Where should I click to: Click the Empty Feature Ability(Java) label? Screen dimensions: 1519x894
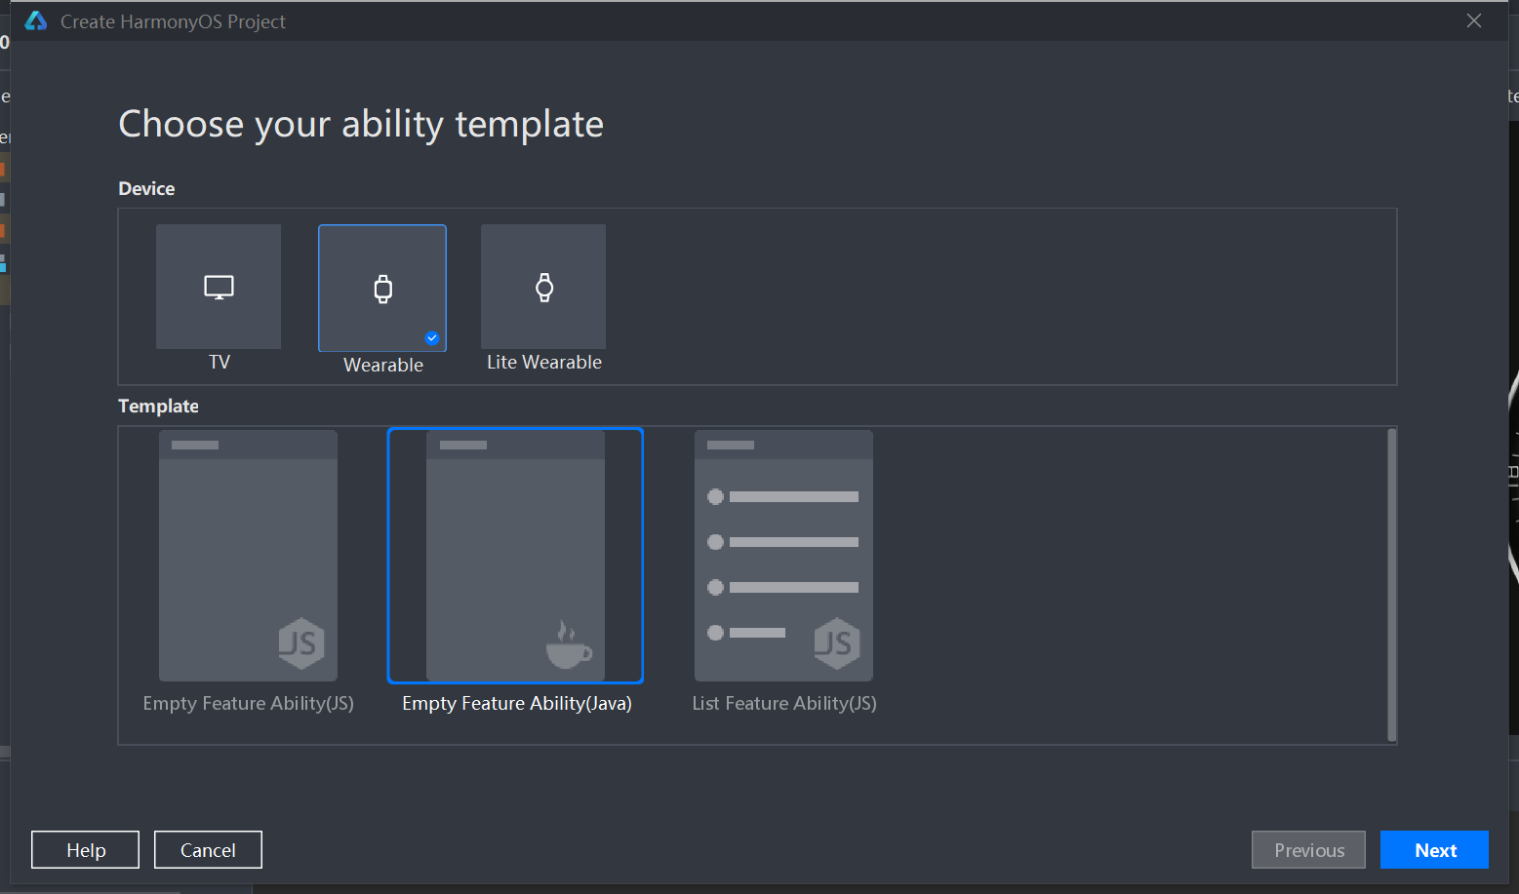click(x=517, y=704)
